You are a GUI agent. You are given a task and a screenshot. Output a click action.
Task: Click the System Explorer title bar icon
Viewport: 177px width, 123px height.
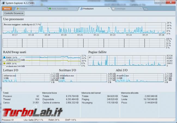coord(3,3)
